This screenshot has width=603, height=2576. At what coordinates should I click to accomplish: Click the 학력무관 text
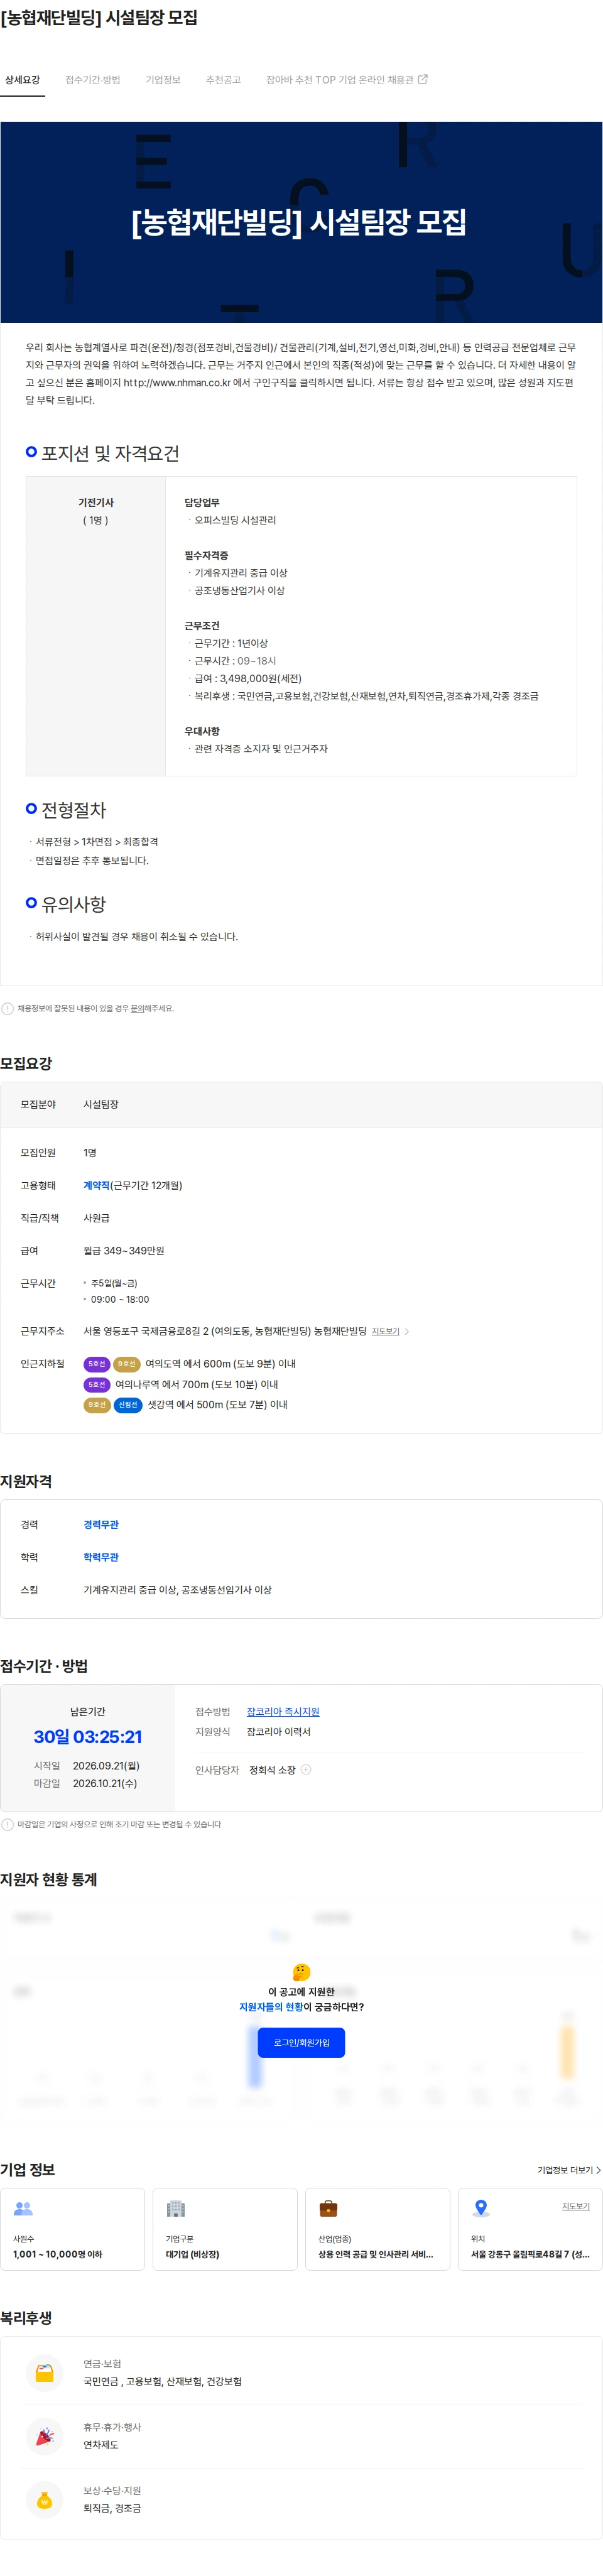point(101,1557)
